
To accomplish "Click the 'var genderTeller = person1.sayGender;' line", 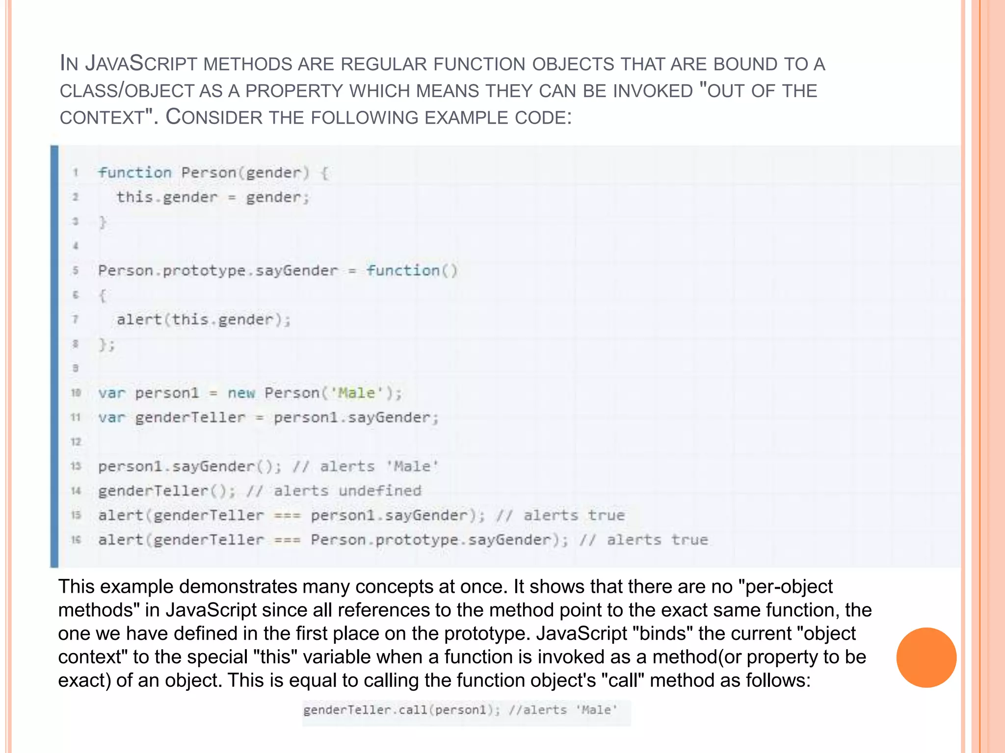I will pyautogui.click(x=268, y=418).
